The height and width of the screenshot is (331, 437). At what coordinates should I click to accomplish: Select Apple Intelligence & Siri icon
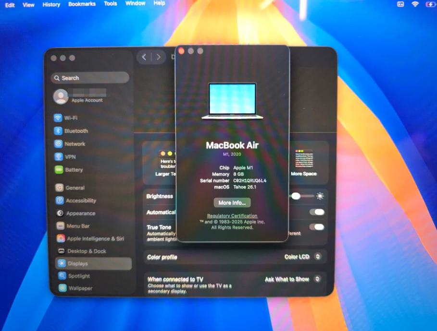click(x=61, y=238)
